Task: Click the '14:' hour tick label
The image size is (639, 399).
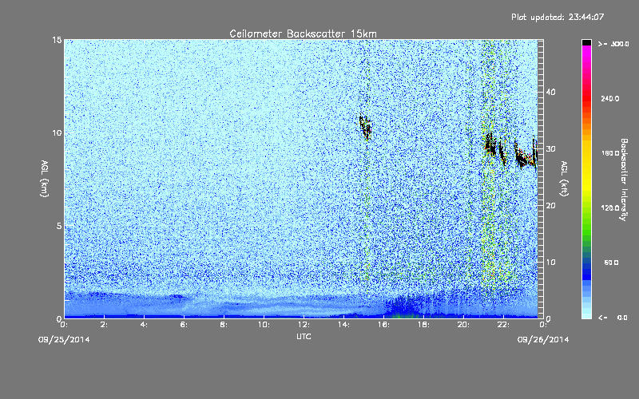Action: 343,325
